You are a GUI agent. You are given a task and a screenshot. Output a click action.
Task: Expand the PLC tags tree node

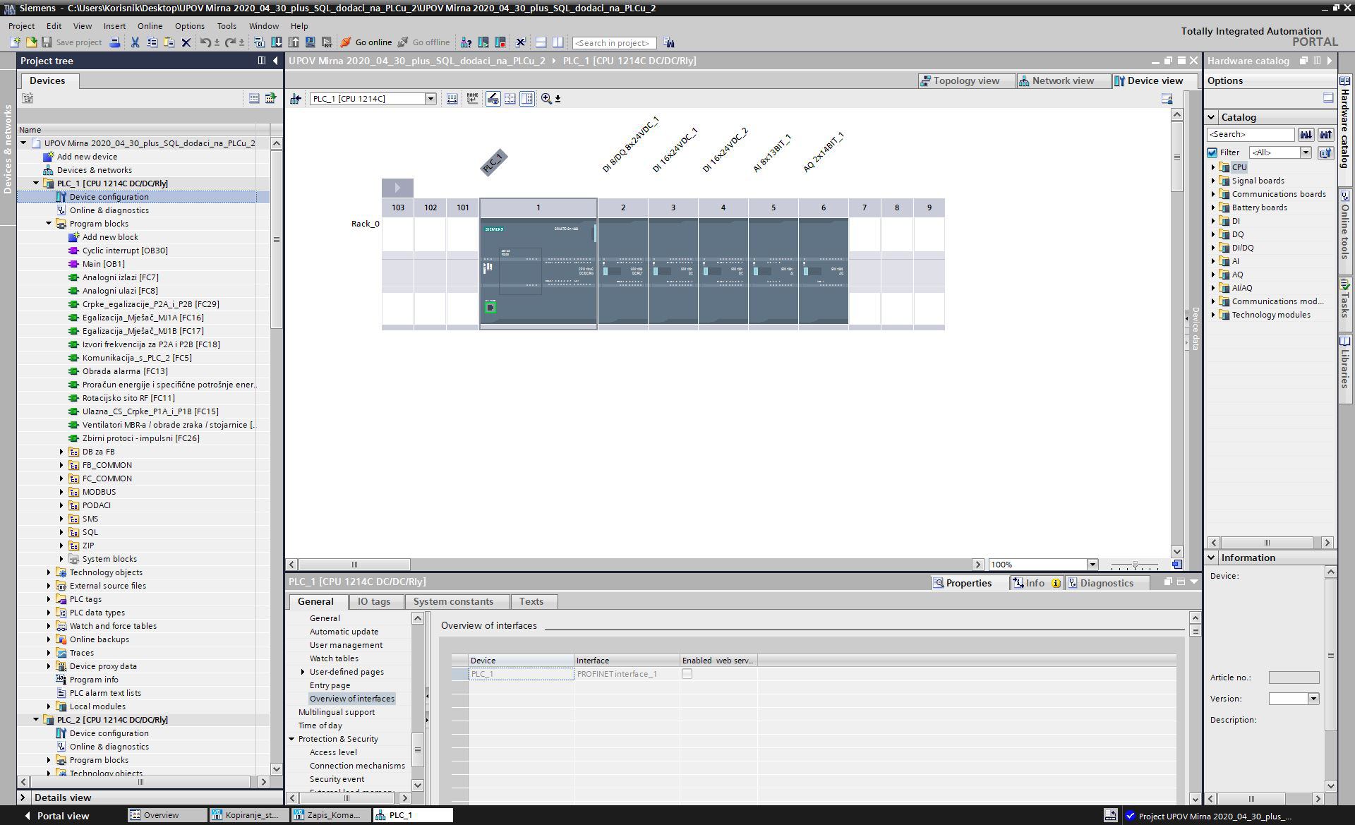pyautogui.click(x=49, y=599)
